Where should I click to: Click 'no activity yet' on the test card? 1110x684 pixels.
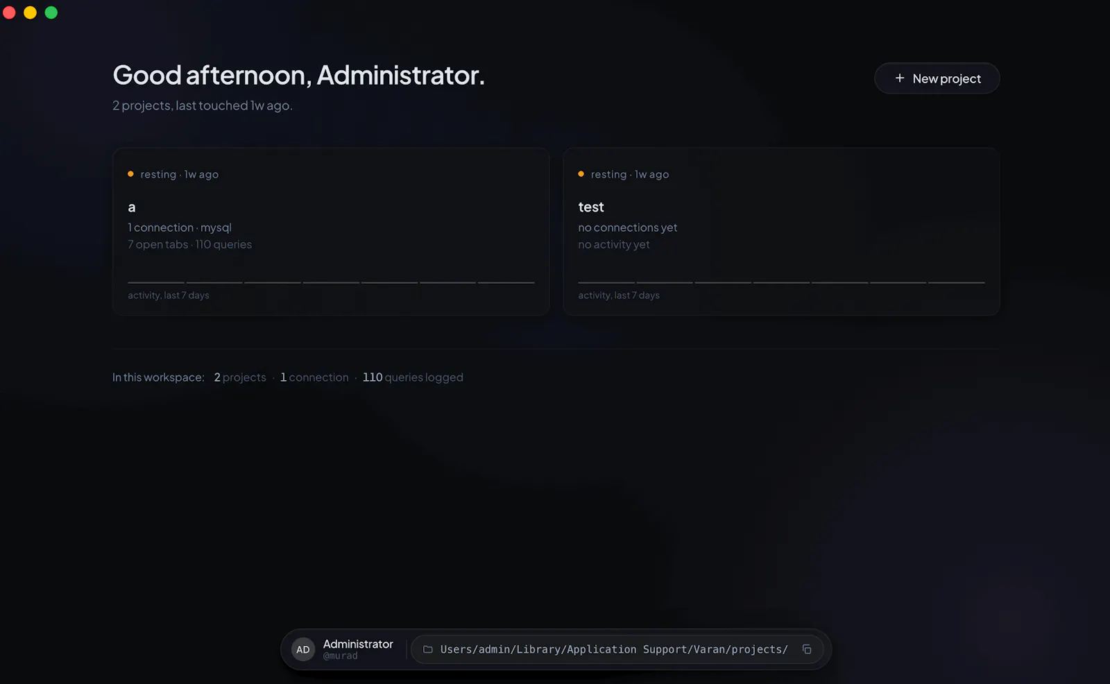point(614,244)
